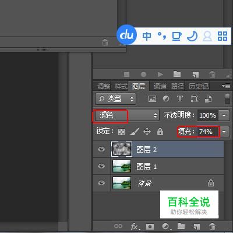
Task: Play the selected action
Action: click(x=160, y=75)
